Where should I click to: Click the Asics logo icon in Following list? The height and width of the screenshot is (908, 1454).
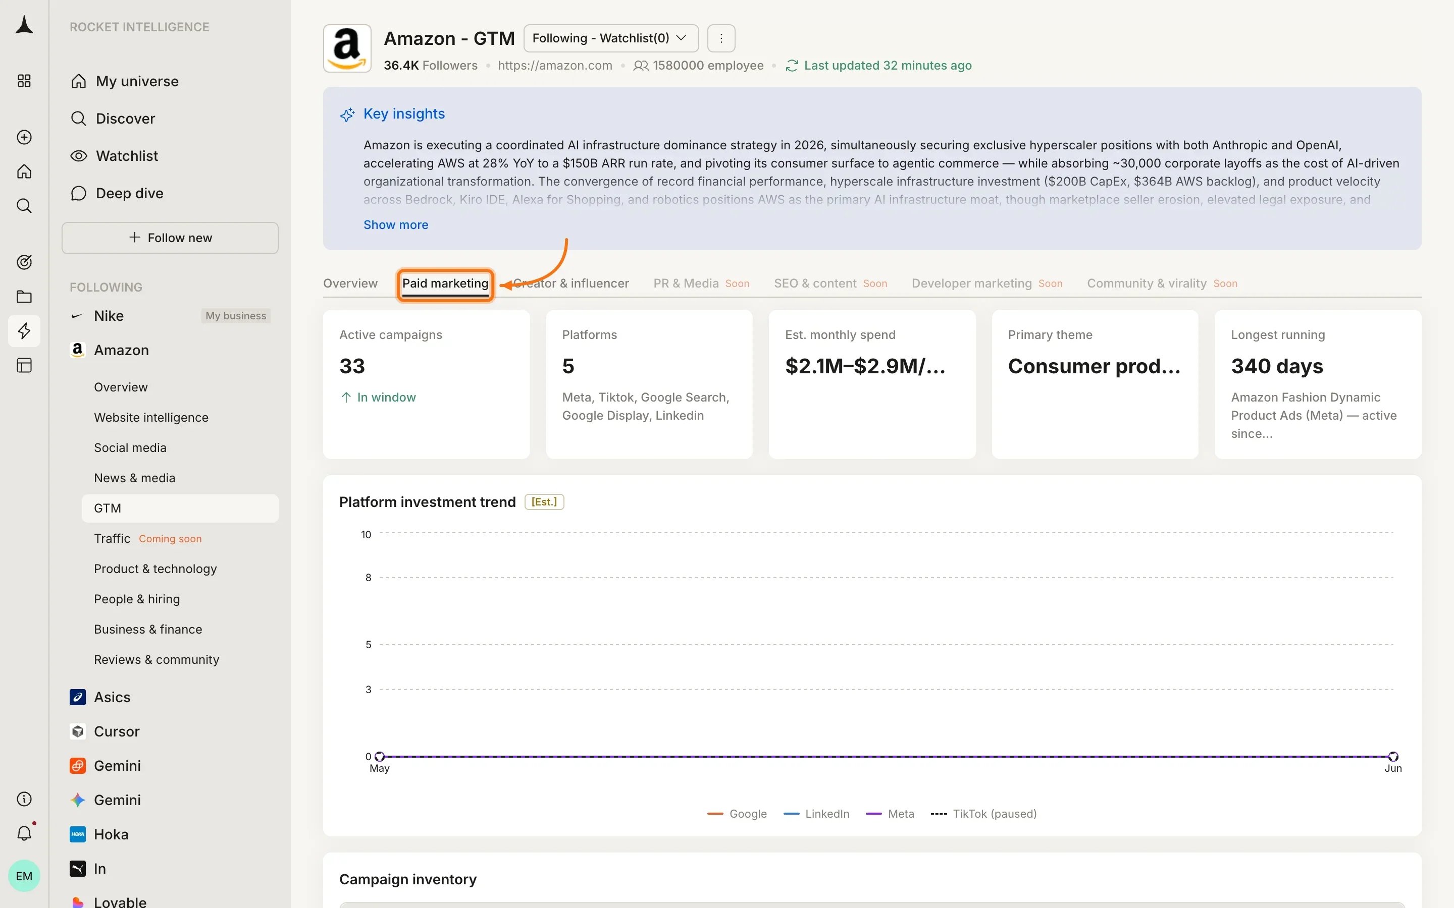(x=78, y=697)
